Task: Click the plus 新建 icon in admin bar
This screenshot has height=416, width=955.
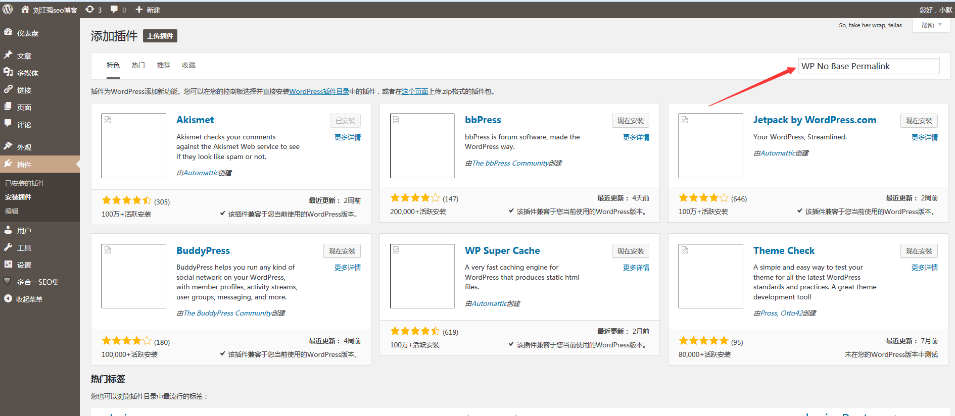Action: (139, 10)
